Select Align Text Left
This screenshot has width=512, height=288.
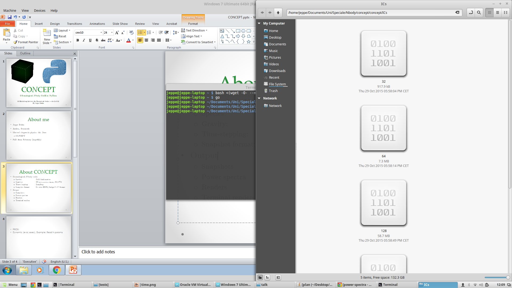140,40
